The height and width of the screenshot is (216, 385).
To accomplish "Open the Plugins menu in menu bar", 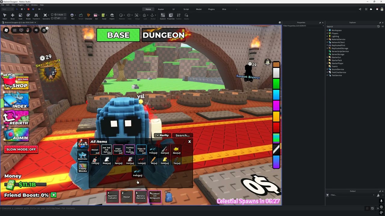I will point(20,5).
